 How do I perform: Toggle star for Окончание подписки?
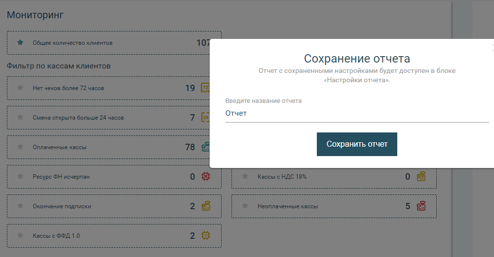tap(20, 206)
